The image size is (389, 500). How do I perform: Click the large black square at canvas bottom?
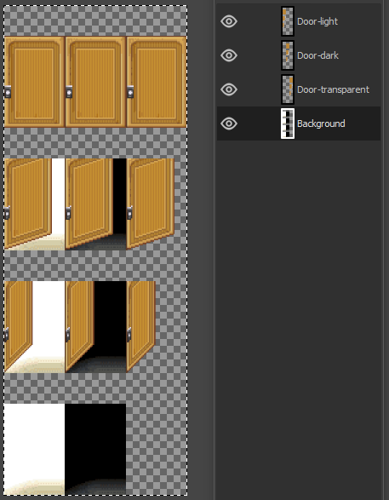click(95, 449)
